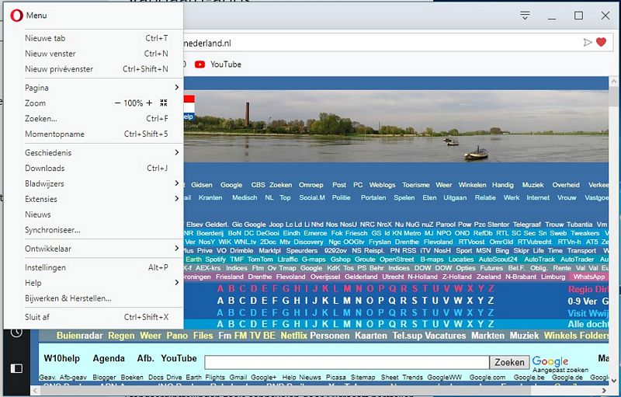This screenshot has height=397, width=621.
Task: Click the send to My Flow arrow icon
Action: [588, 43]
